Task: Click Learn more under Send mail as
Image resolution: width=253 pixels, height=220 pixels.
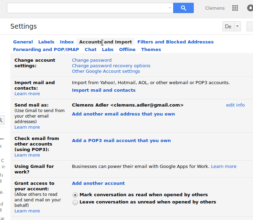Action: tap(27, 127)
